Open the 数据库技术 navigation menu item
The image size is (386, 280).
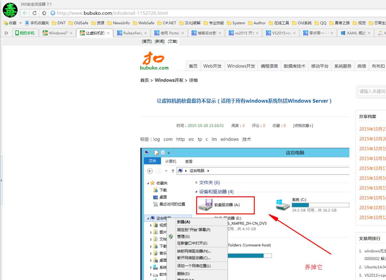(295, 66)
